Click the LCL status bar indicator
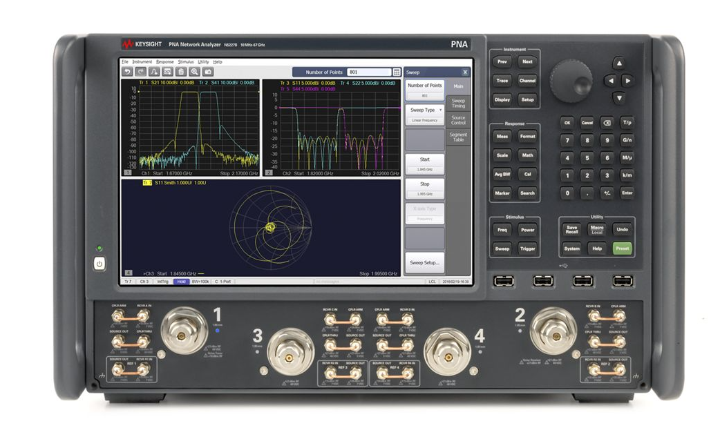Screen dimensions: 720x439 coord(432,282)
